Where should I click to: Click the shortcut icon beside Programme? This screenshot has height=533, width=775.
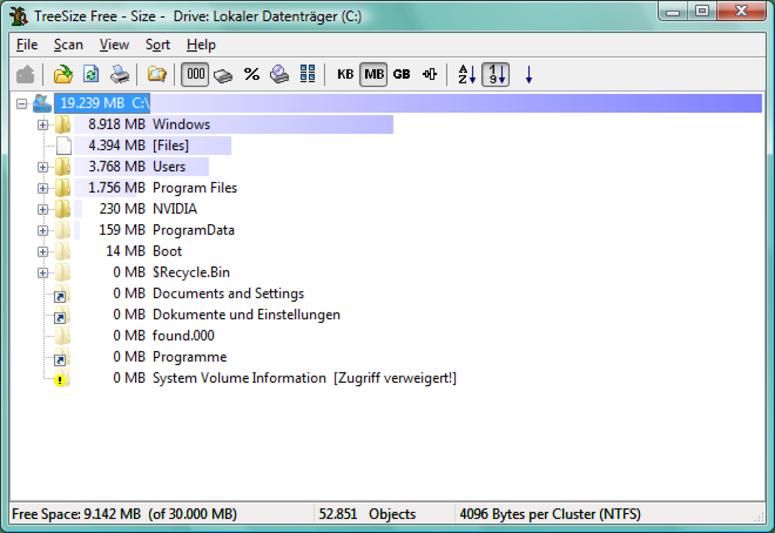[63, 358]
